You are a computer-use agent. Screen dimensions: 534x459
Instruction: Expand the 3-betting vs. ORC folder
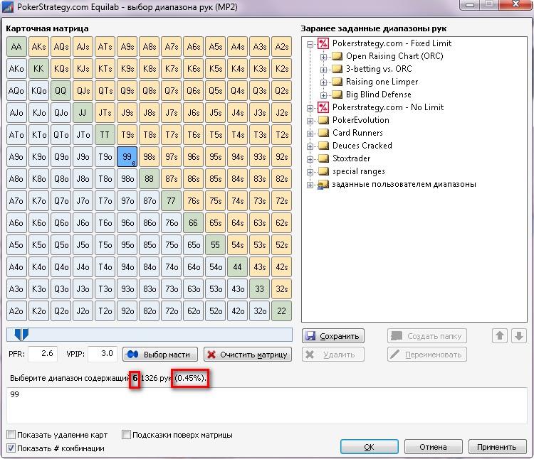pyautogui.click(x=323, y=70)
